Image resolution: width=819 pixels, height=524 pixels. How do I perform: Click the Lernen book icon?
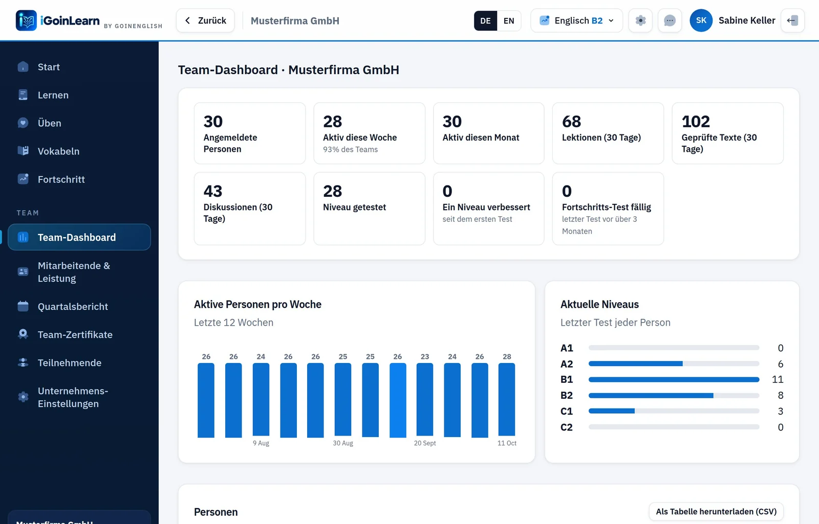click(23, 95)
